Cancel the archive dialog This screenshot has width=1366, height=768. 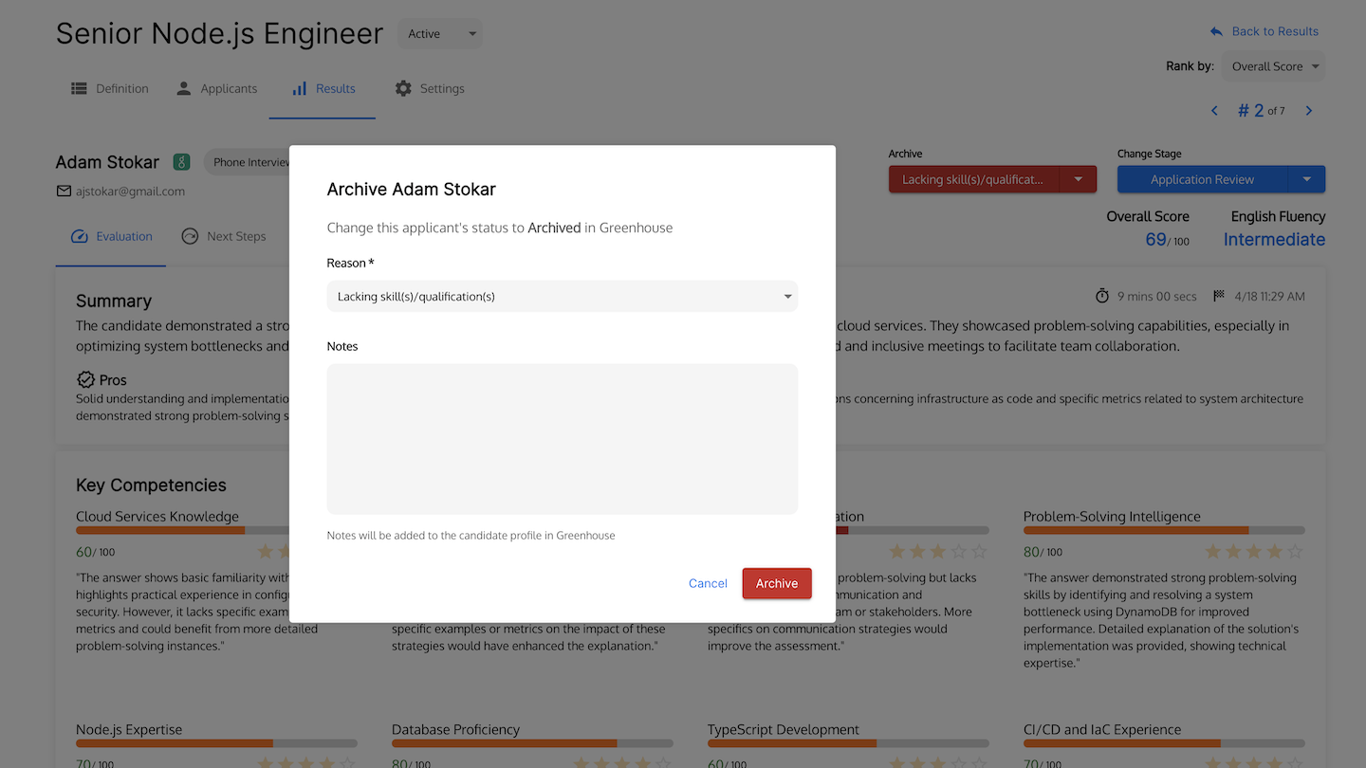pyautogui.click(x=708, y=583)
